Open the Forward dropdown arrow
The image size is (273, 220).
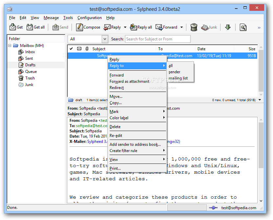[181, 27]
